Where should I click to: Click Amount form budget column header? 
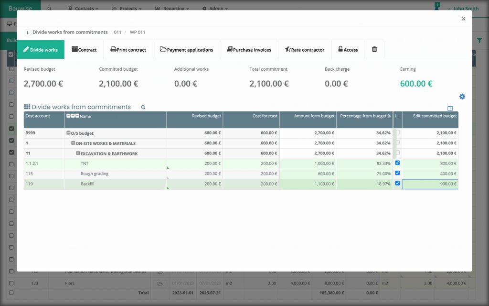308,120
